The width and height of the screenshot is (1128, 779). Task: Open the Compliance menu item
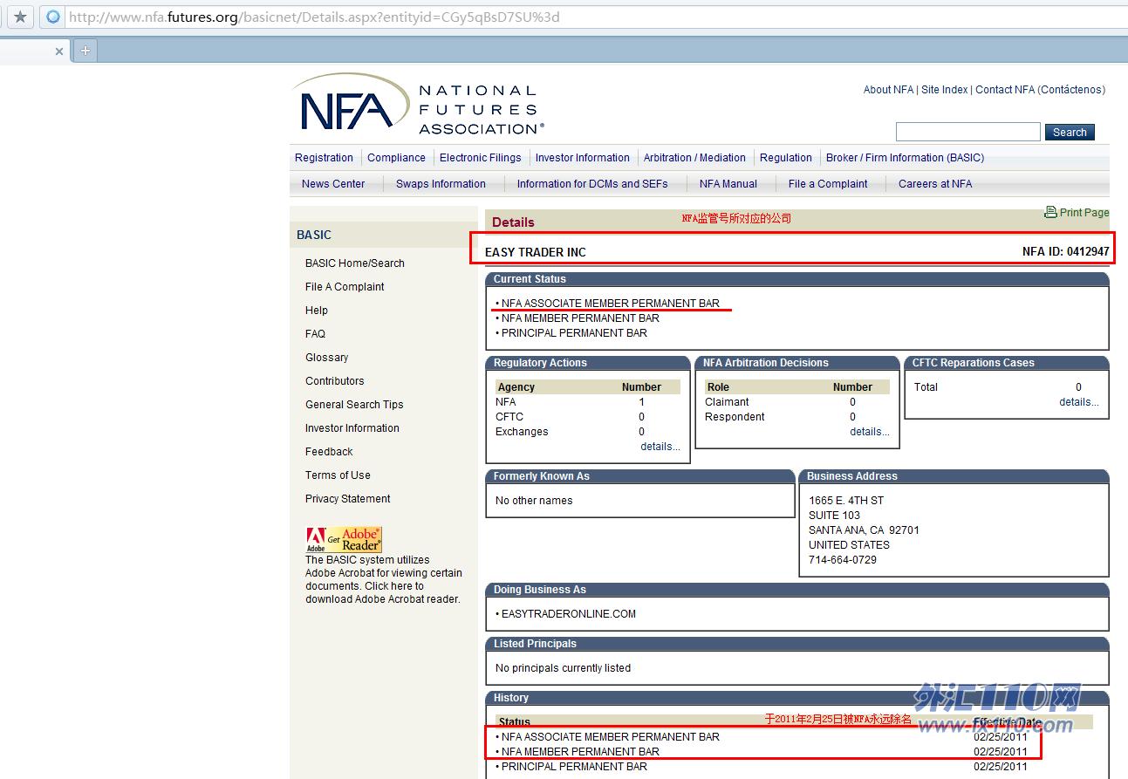click(x=396, y=158)
